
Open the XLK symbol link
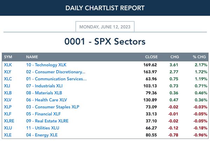8,65
